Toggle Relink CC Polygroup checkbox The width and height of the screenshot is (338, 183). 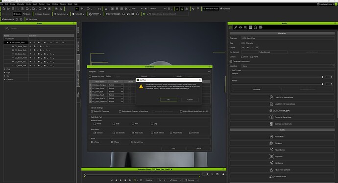click(92, 111)
